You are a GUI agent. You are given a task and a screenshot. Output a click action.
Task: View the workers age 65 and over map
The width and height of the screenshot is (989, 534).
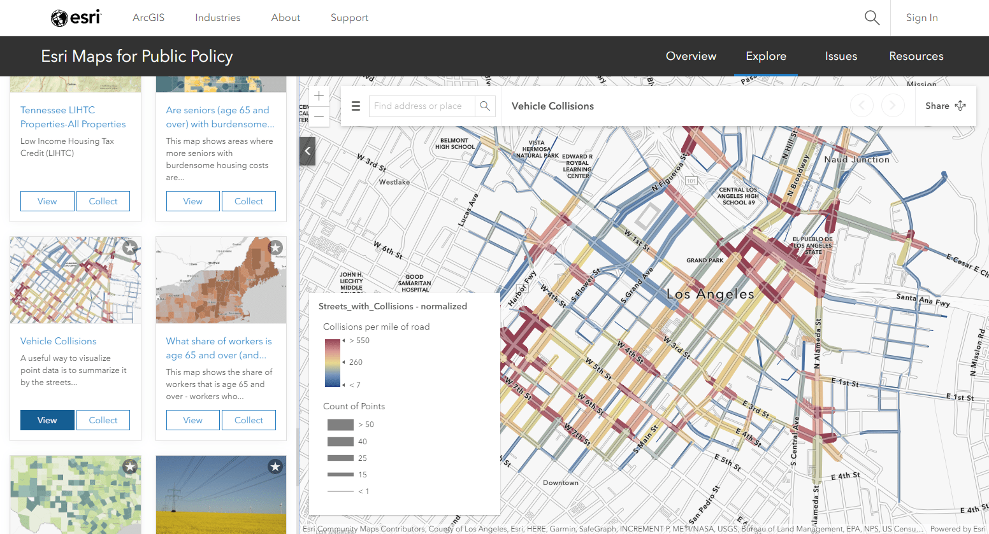click(193, 420)
